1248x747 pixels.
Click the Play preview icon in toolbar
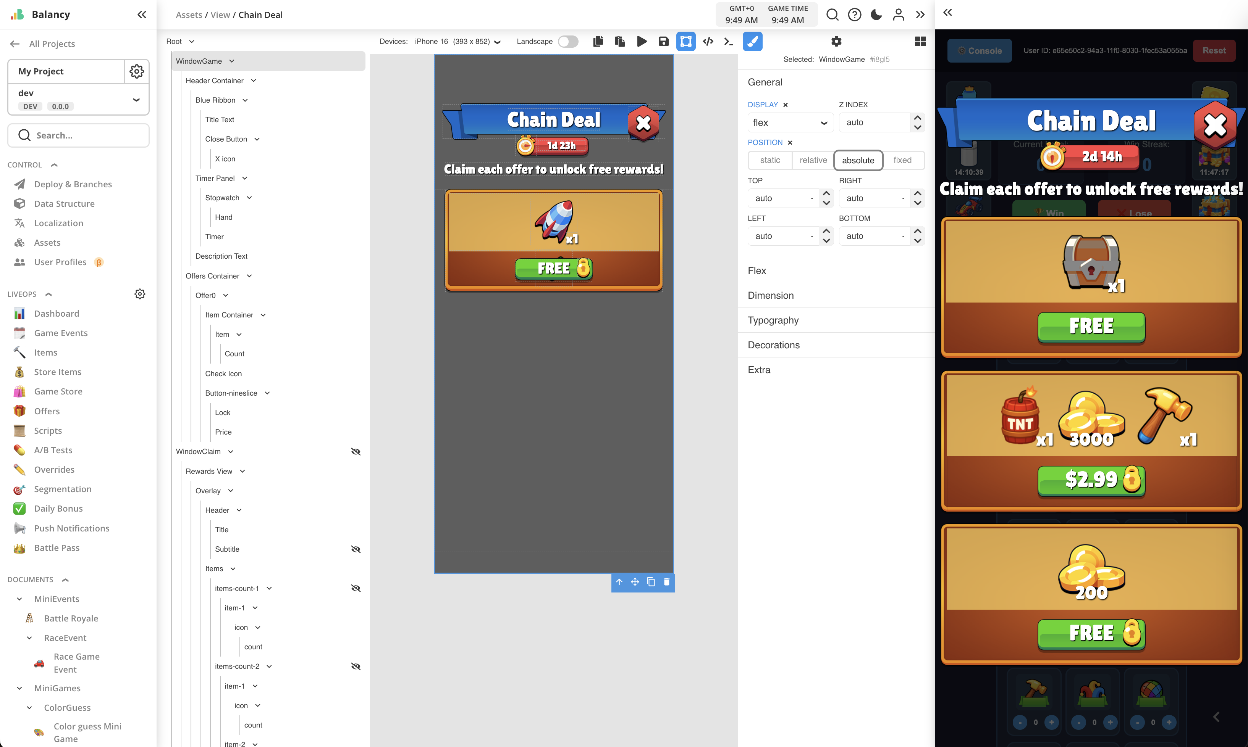click(x=642, y=41)
